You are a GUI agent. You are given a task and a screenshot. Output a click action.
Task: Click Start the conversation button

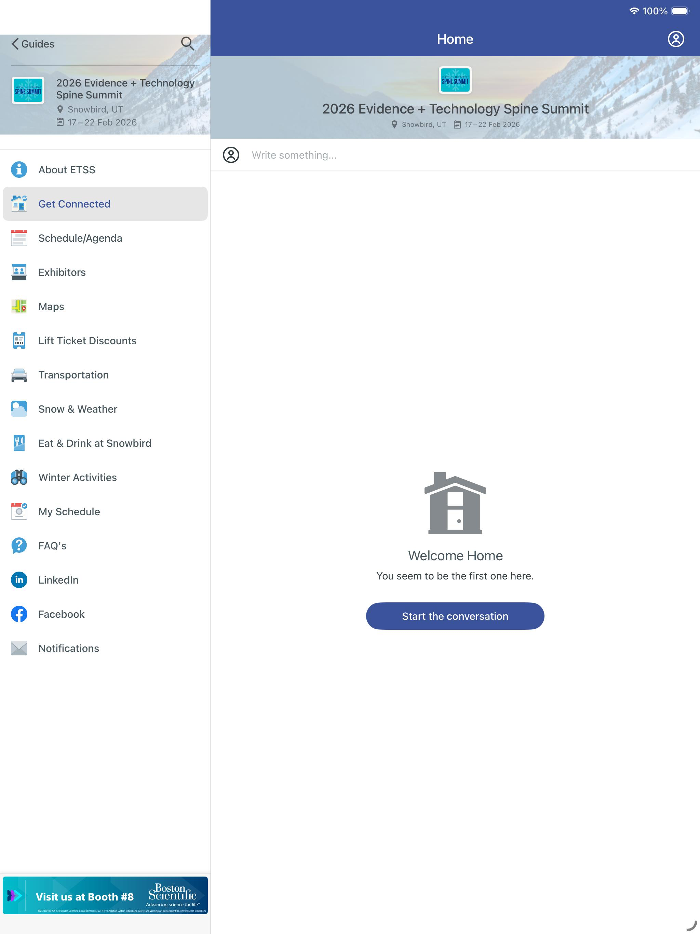coord(455,616)
